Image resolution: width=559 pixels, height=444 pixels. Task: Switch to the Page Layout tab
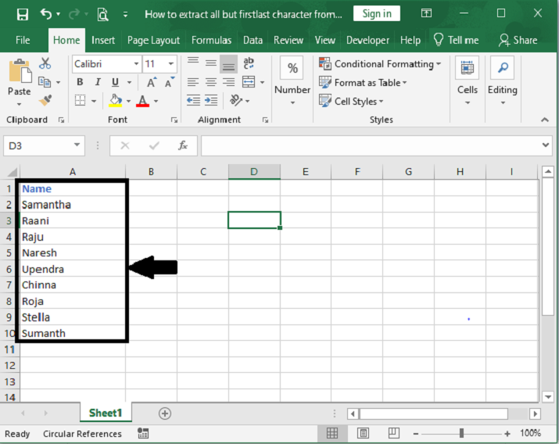click(x=153, y=40)
